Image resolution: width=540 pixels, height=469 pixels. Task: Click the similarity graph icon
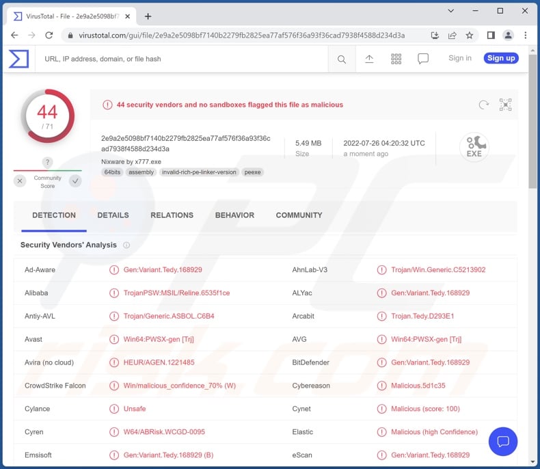point(505,105)
